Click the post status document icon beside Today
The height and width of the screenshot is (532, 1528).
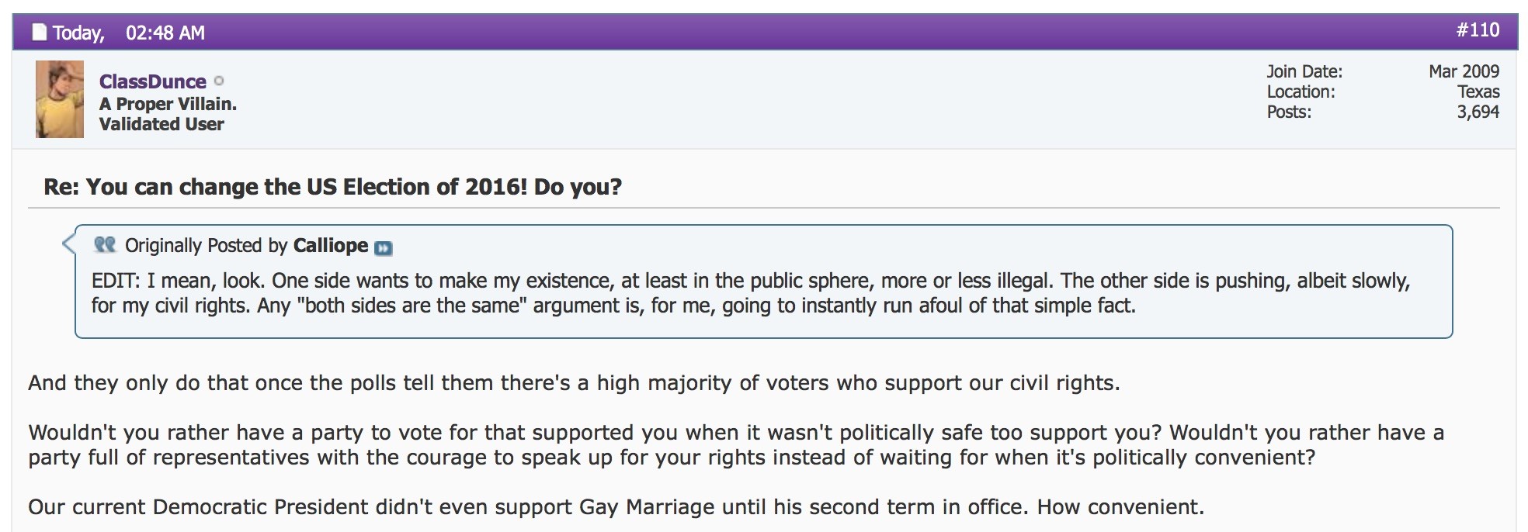(39, 33)
